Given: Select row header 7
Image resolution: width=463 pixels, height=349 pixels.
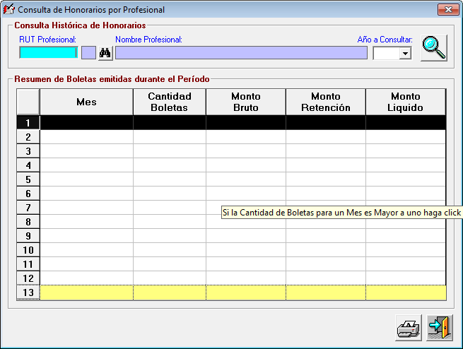Looking at the screenshot, I should (x=28, y=208).
